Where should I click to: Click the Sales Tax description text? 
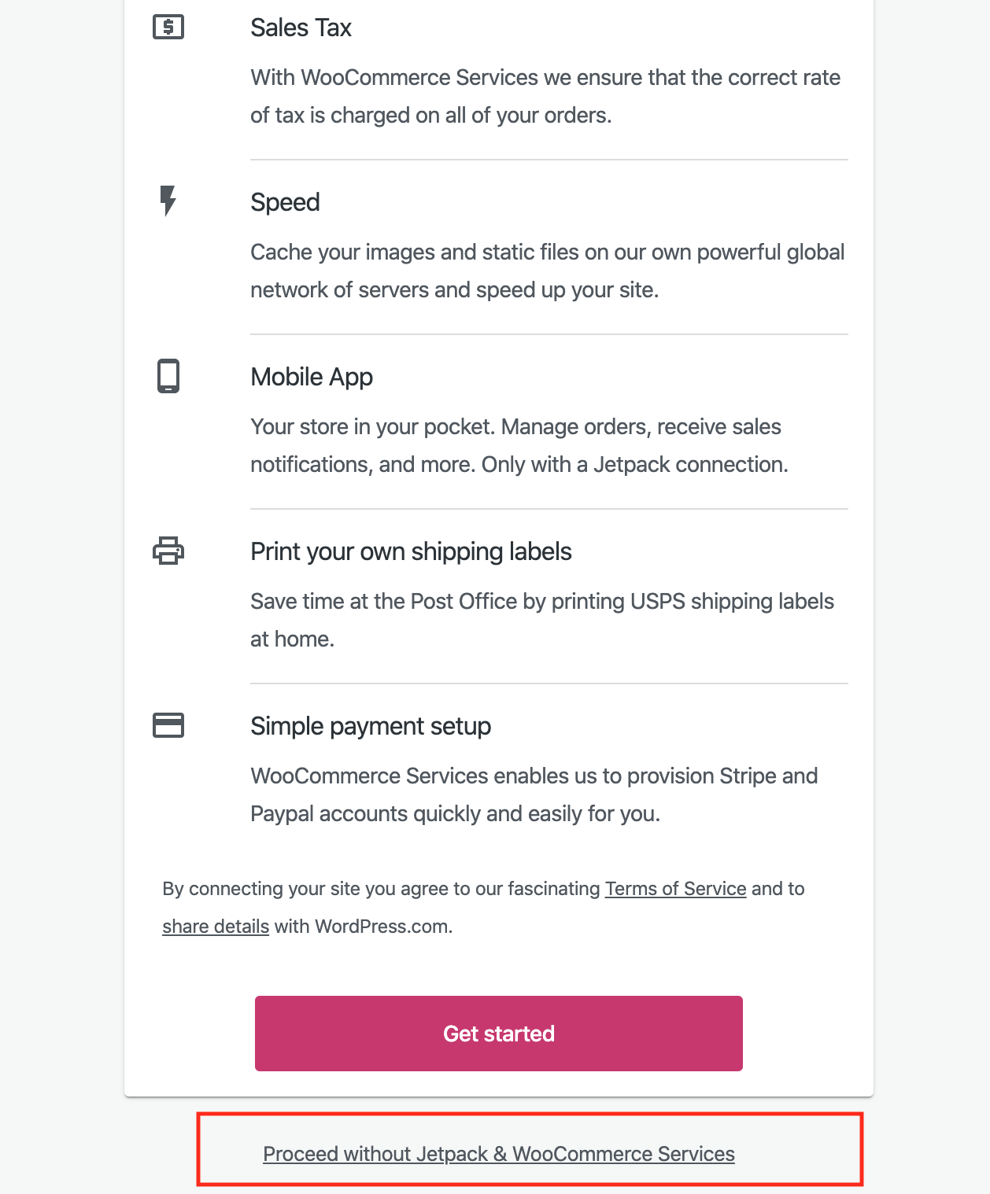click(x=545, y=96)
